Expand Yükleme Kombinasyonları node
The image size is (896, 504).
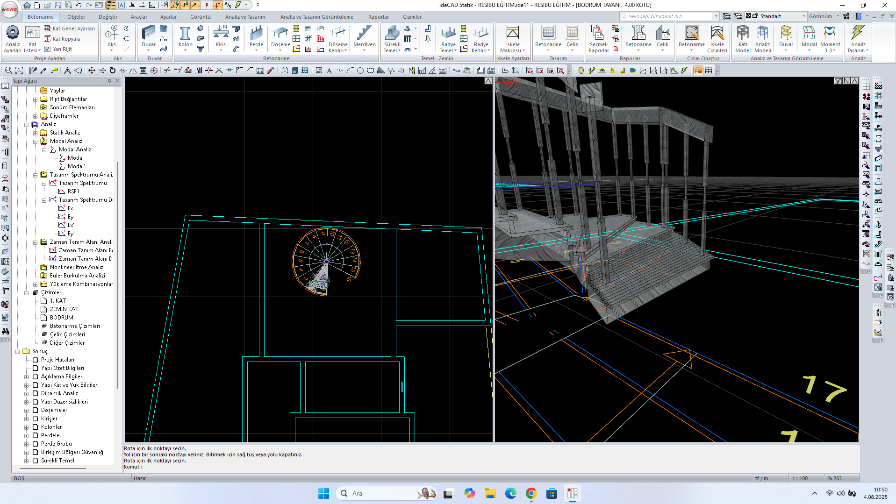[x=35, y=284]
